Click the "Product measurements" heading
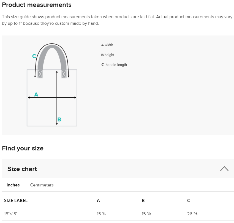234x223 pixels. pos(37,5)
